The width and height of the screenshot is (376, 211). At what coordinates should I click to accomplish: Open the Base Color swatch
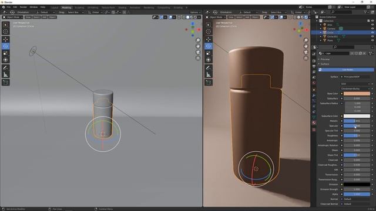(357, 94)
